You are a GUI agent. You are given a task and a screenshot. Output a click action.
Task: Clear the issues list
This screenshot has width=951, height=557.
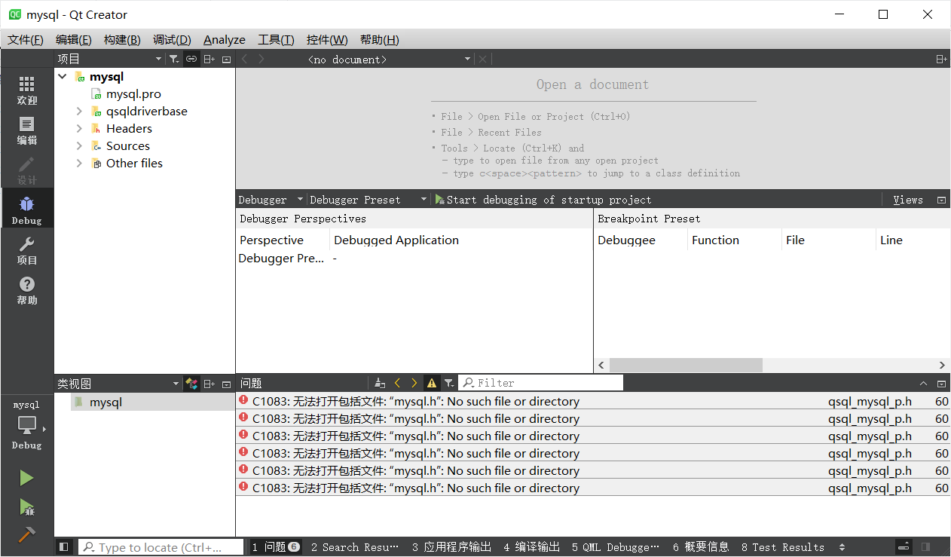click(380, 383)
